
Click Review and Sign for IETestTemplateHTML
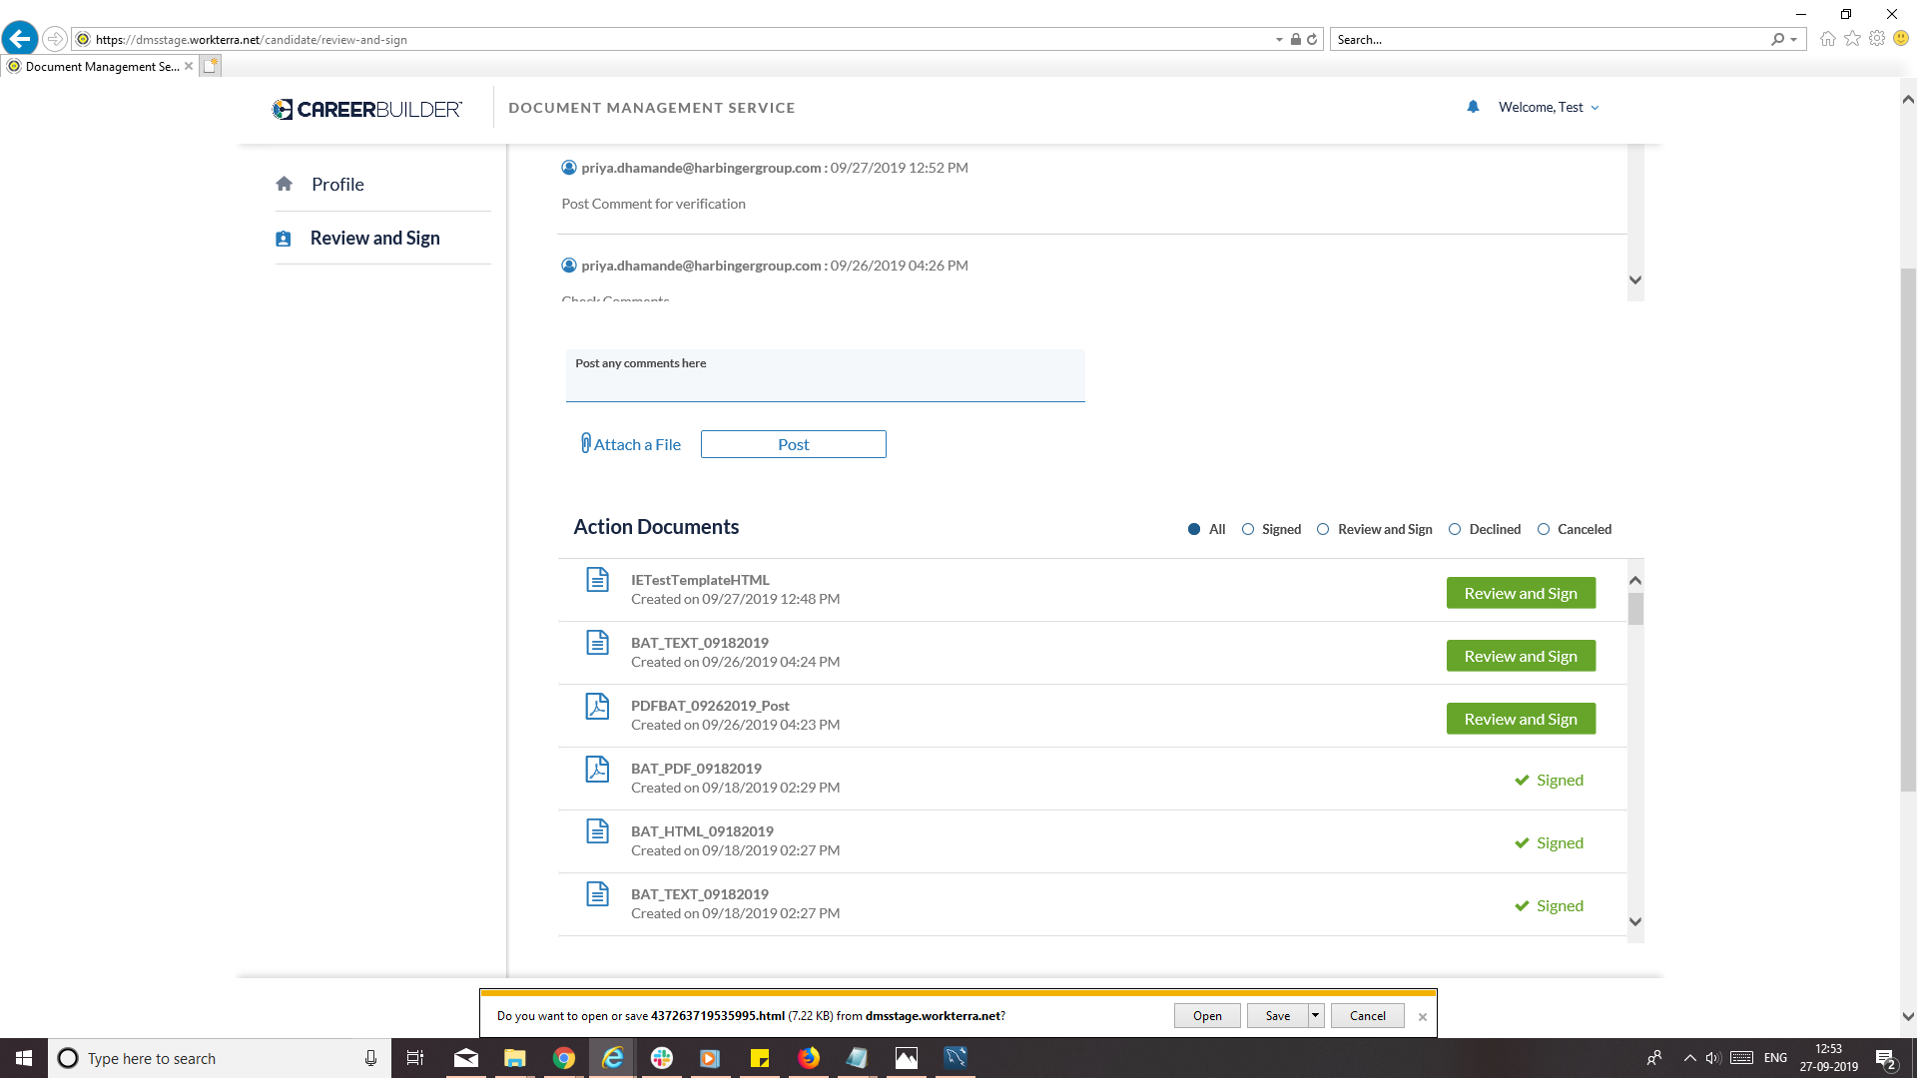(1521, 593)
